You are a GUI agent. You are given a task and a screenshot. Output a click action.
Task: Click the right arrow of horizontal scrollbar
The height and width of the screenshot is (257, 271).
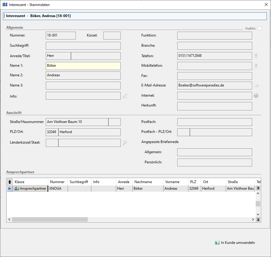(253, 220)
